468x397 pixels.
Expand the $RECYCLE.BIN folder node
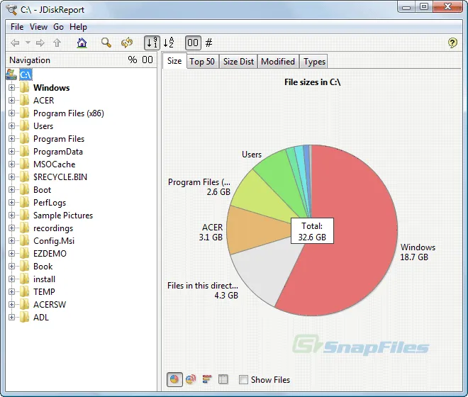pos(11,177)
